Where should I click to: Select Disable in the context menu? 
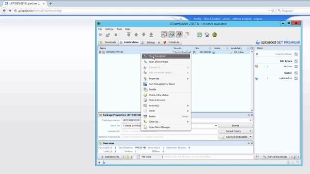(166, 89)
